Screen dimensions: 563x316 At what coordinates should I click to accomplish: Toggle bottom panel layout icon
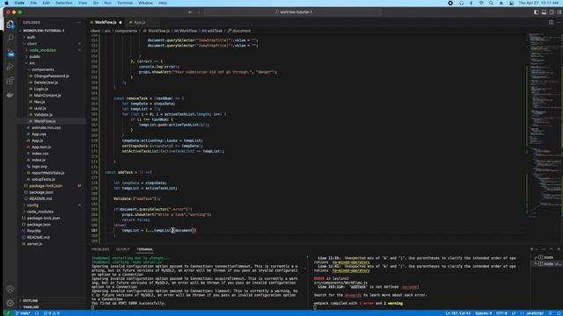pos(544,12)
